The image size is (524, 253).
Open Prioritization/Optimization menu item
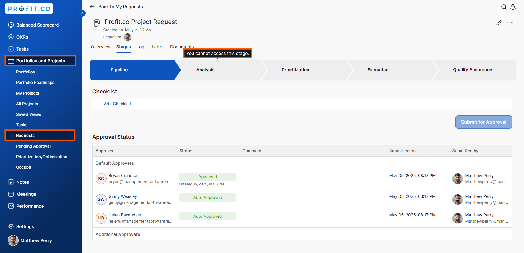(42, 157)
